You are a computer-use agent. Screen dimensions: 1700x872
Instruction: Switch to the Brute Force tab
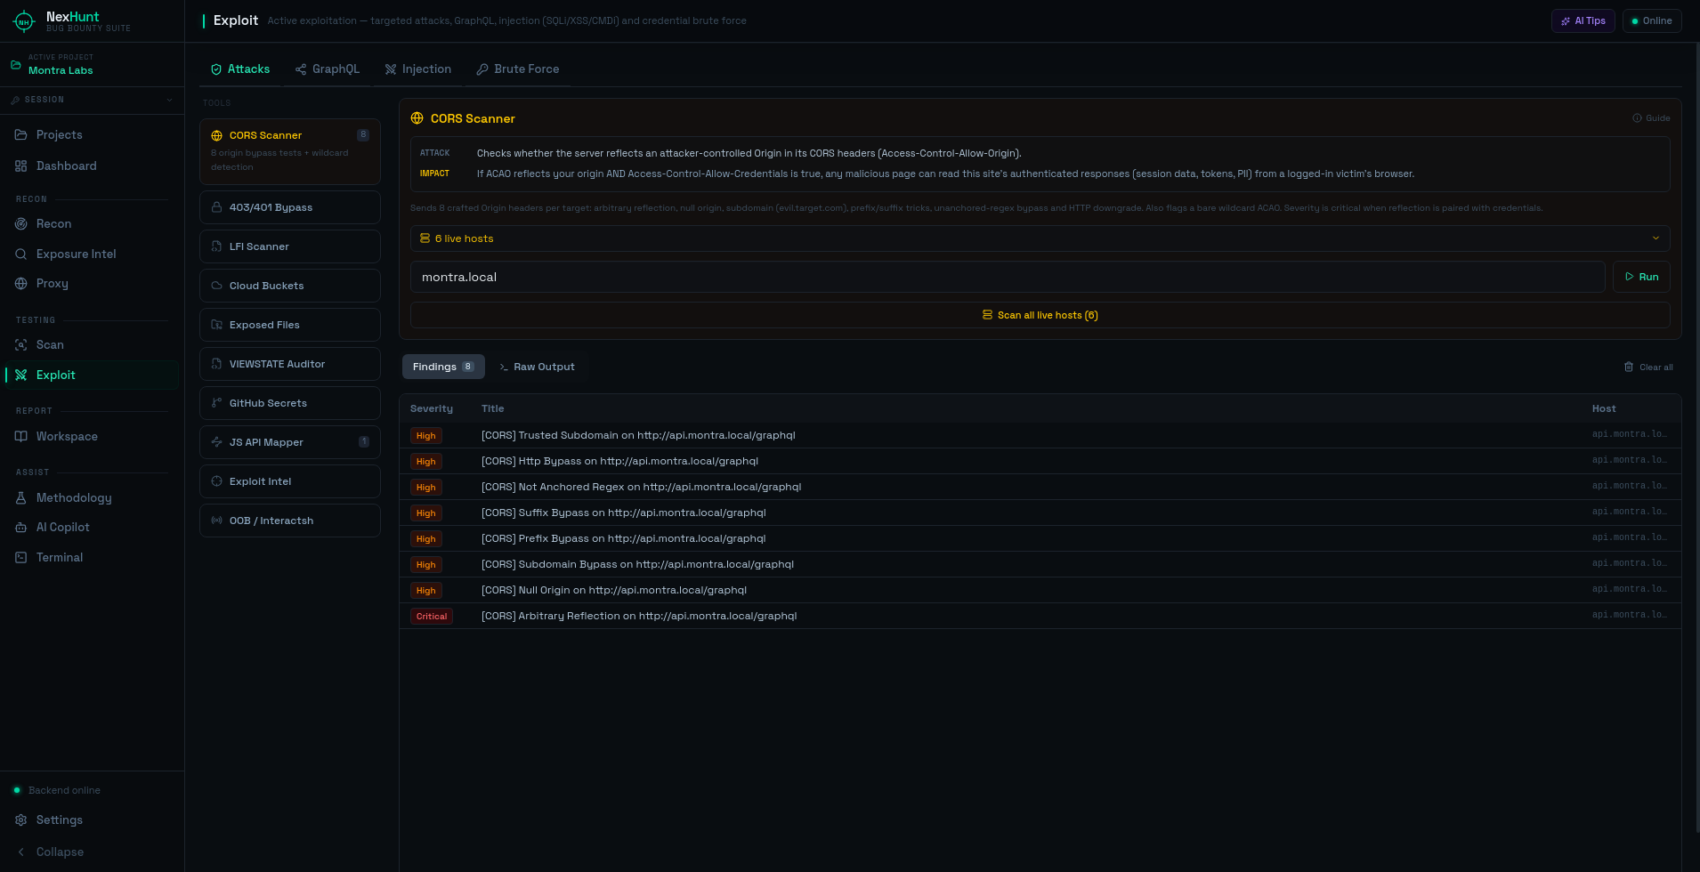(518, 69)
